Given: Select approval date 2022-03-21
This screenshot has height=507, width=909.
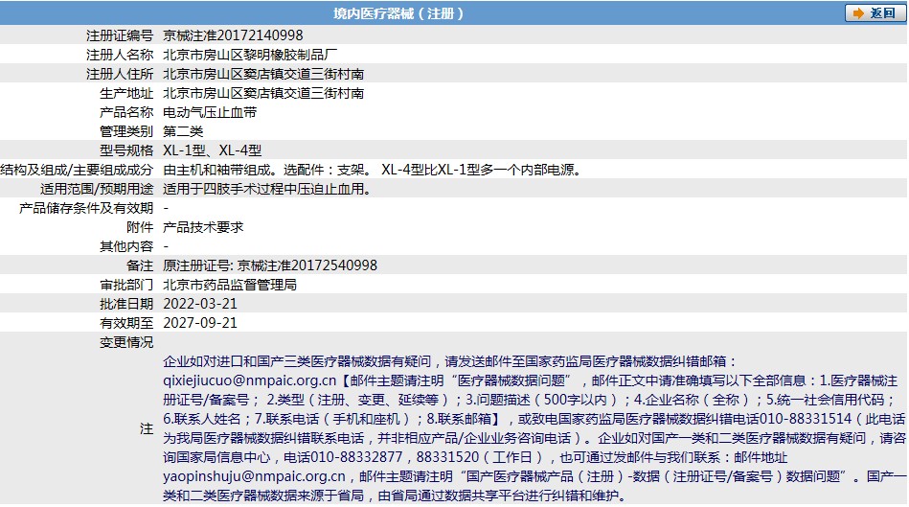Looking at the screenshot, I should click(x=200, y=304).
